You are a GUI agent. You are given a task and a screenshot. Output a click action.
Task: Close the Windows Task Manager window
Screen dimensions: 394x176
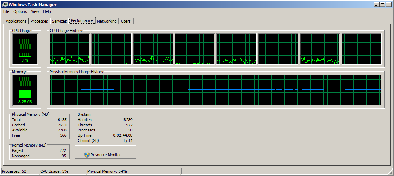(x=389, y=5)
